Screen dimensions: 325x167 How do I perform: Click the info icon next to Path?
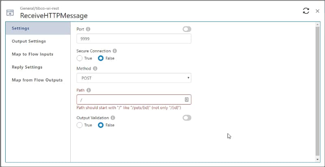click(x=89, y=90)
